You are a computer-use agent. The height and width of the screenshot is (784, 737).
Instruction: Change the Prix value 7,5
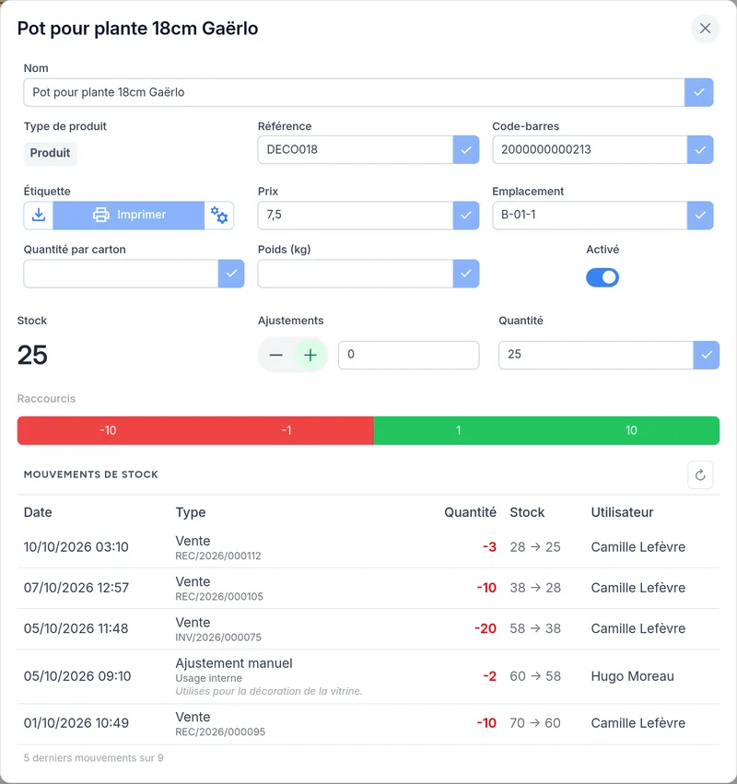[x=356, y=216]
